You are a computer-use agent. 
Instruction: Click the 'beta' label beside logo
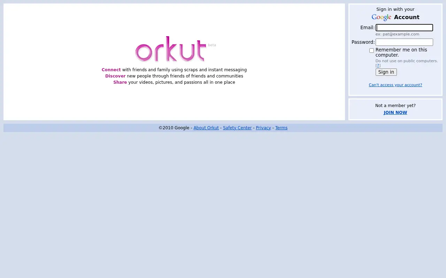point(212,45)
